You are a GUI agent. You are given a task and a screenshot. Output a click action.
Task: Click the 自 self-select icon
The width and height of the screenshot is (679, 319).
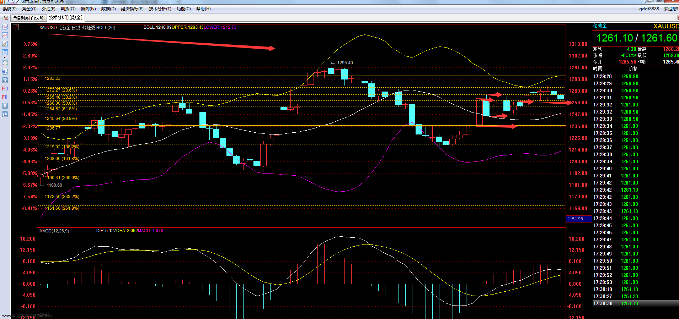(5, 106)
